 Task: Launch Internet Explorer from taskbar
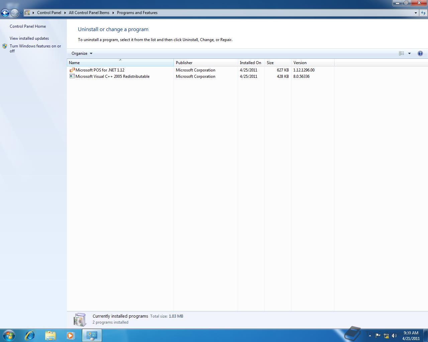pos(30,335)
